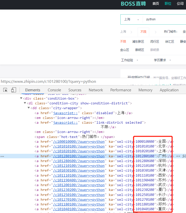186x213 pixels.
Task: Open the Memory tab
Action: 145,90
